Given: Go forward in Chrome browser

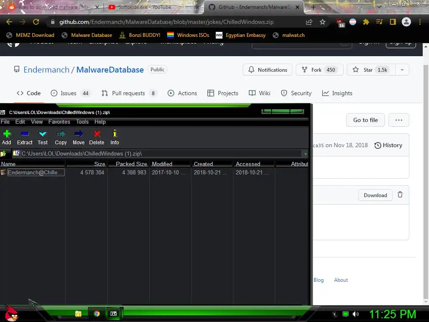Looking at the screenshot, I should click(x=23, y=22).
